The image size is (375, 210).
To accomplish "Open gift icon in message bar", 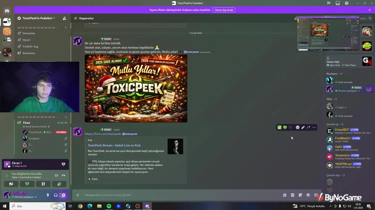I will 284,195.
